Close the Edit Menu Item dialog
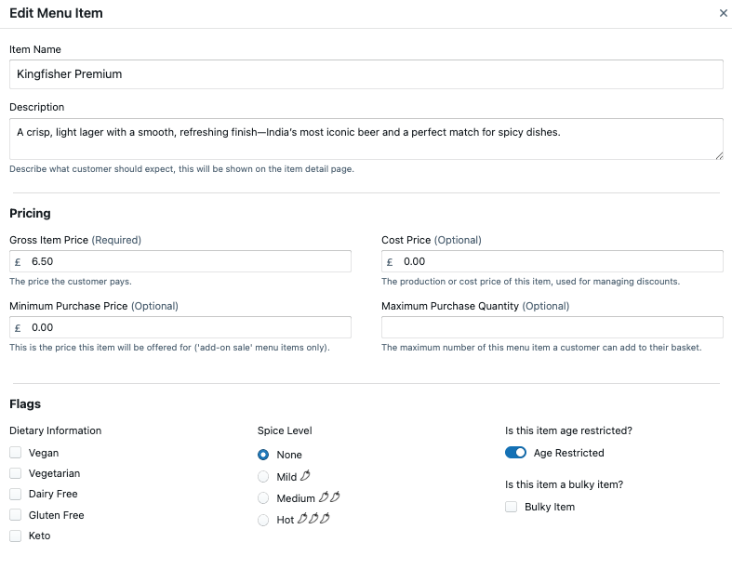Image resolution: width=732 pixels, height=569 pixels. coord(724,14)
